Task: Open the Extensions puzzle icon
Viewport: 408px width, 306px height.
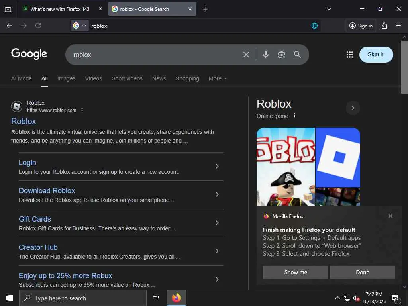Action: tap(384, 25)
